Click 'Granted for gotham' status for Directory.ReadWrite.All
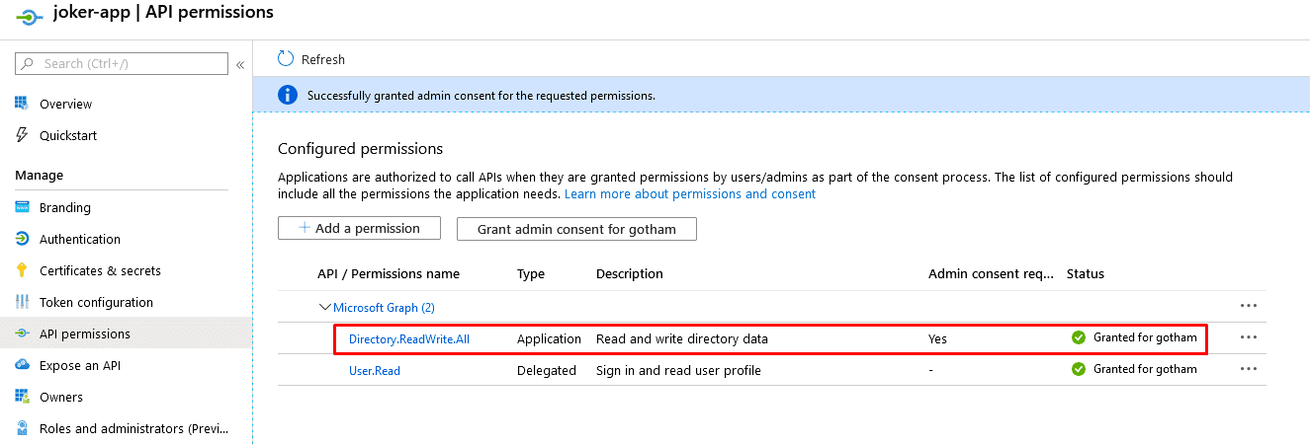This screenshot has height=445, width=1310. point(1145,337)
